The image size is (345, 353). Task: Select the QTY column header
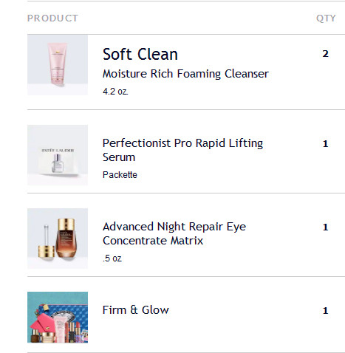(326, 18)
